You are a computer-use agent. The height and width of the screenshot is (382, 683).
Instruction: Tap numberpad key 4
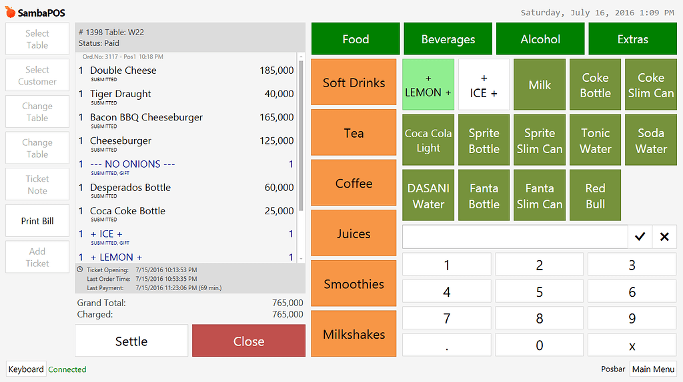[446, 291]
